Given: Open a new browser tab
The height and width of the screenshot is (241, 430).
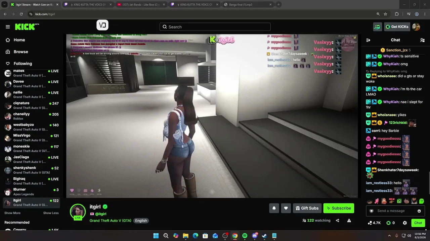Looking at the screenshot, I should click(278, 5).
